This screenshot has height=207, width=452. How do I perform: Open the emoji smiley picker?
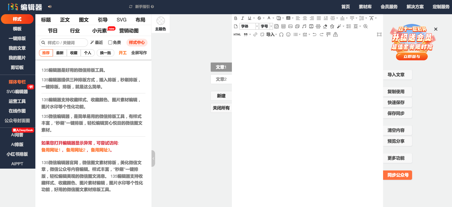tap(288, 34)
